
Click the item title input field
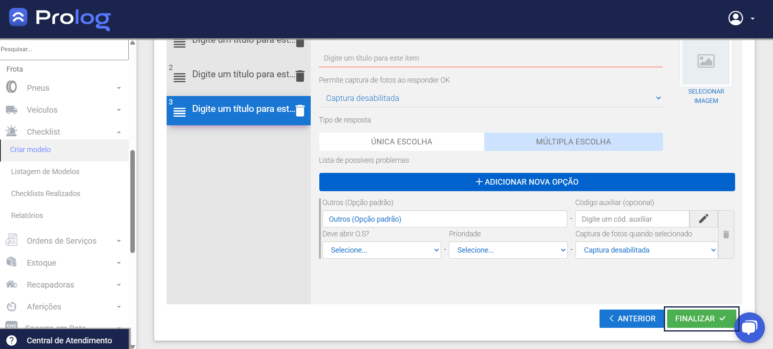[x=490, y=58]
